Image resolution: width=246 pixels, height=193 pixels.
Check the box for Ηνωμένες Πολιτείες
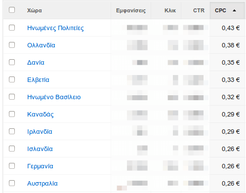pyautogui.click(x=12, y=28)
